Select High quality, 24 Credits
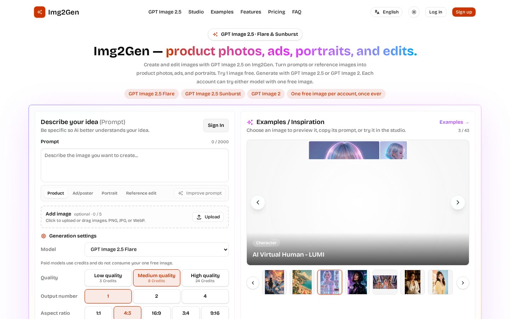510x319 pixels. (x=205, y=278)
